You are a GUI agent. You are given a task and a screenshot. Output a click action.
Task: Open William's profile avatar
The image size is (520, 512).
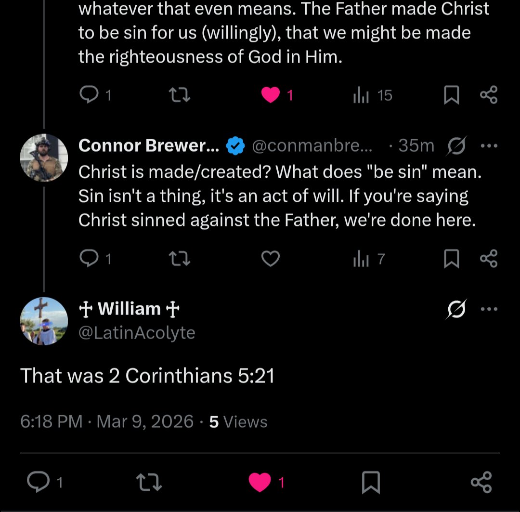tap(44, 321)
